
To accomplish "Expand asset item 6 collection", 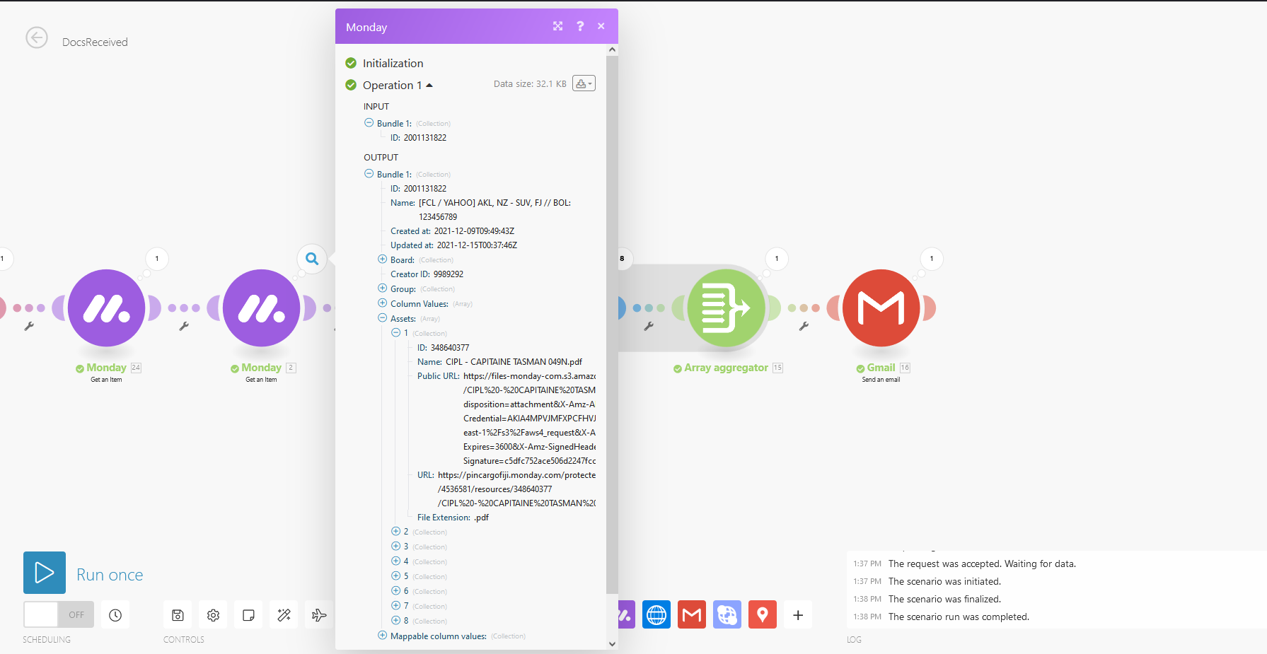I will pyautogui.click(x=396, y=590).
